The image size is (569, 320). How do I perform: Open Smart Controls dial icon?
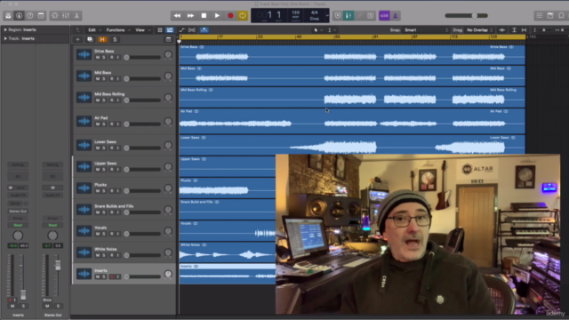pyautogui.click(x=55, y=16)
